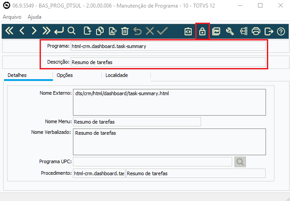Click the Descrição field

168,62
